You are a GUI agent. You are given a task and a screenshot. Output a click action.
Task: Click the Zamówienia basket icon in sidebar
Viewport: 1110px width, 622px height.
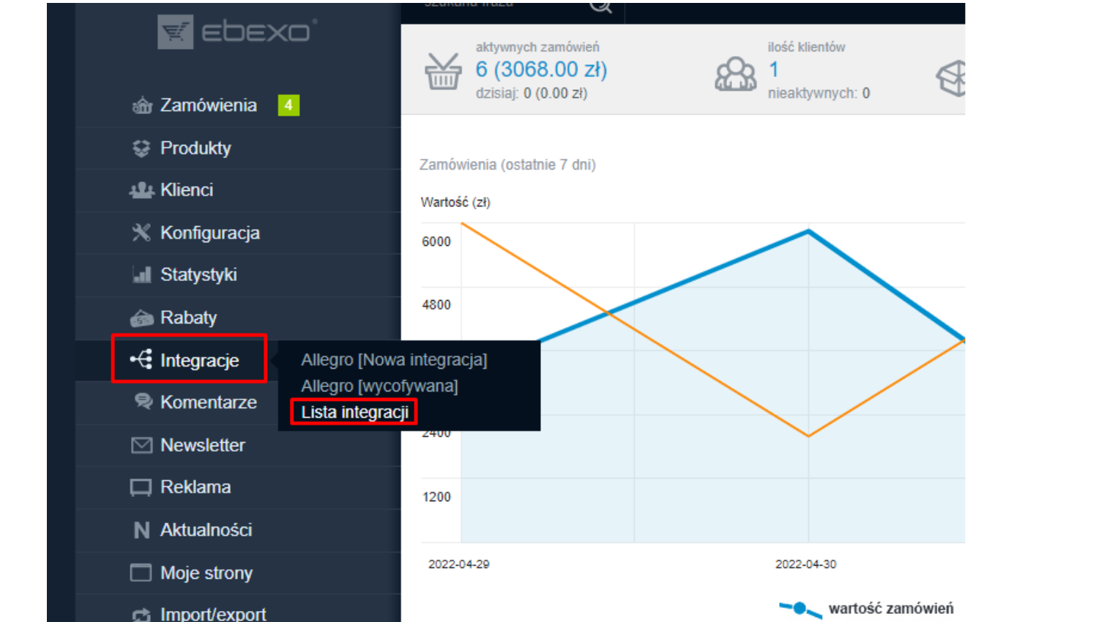pyautogui.click(x=141, y=106)
